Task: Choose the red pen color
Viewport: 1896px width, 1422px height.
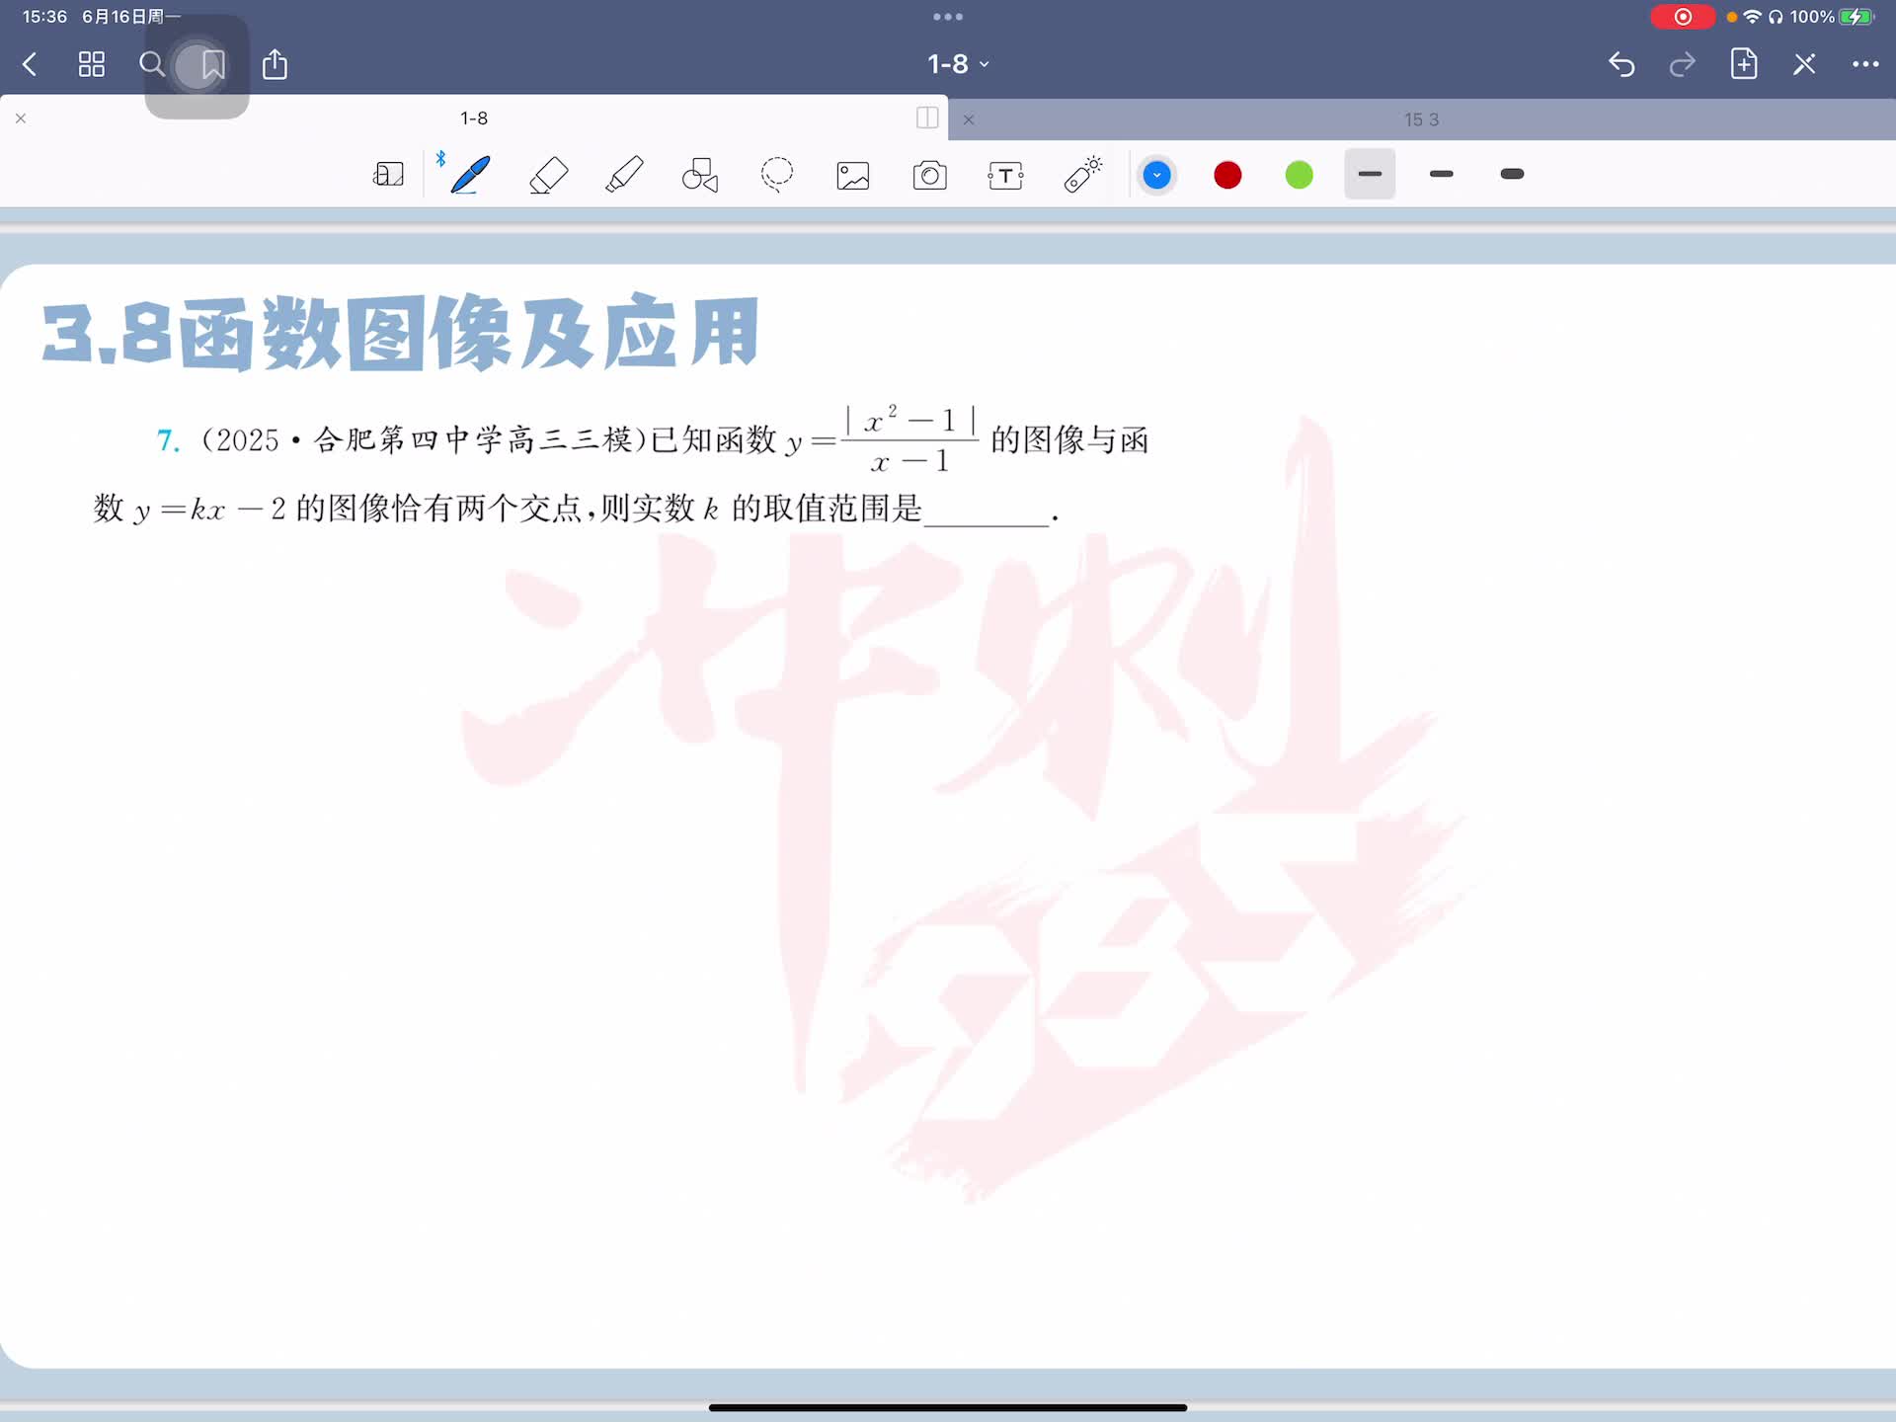Action: click(1227, 175)
